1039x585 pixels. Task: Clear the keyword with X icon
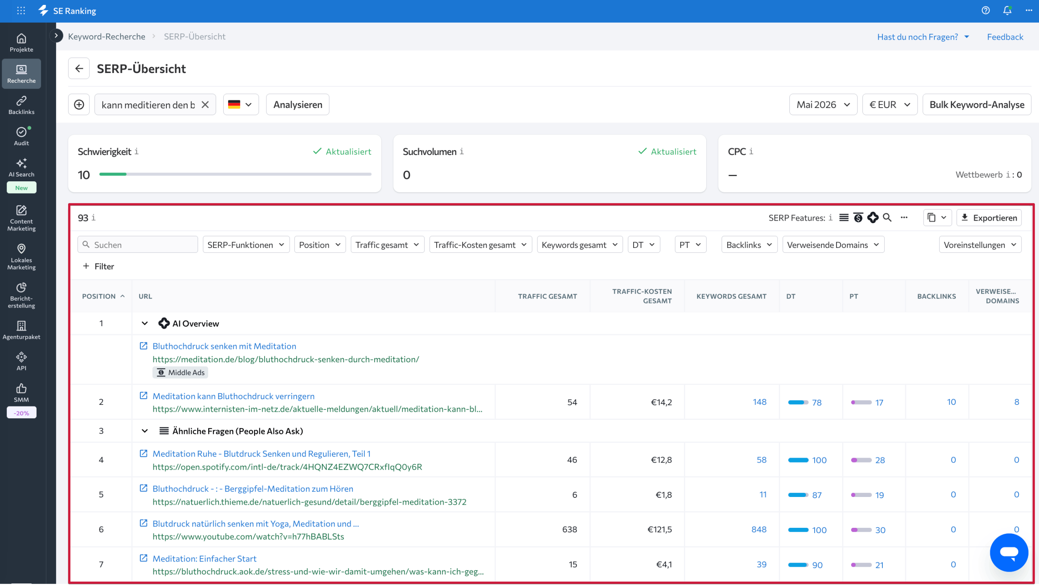pos(205,105)
